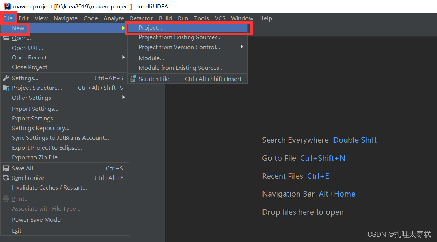Click the Project Structure icon
This screenshot has width=437, height=242.
(6, 88)
